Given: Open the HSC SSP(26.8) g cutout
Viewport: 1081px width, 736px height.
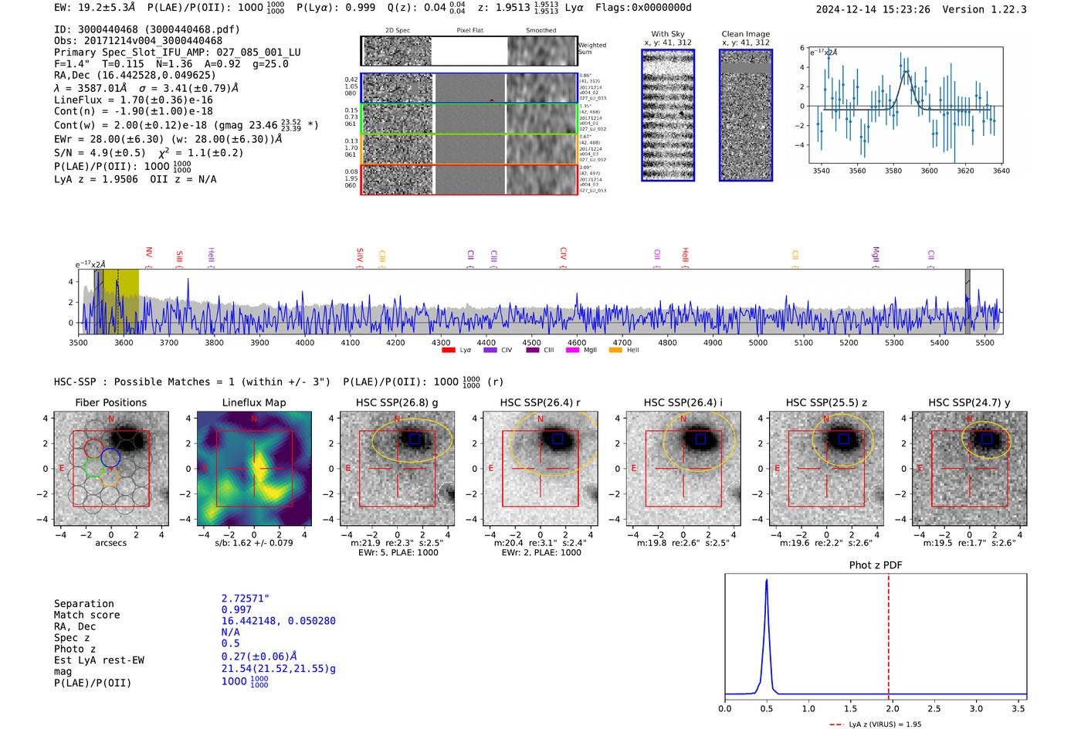Looking at the screenshot, I should (397, 469).
